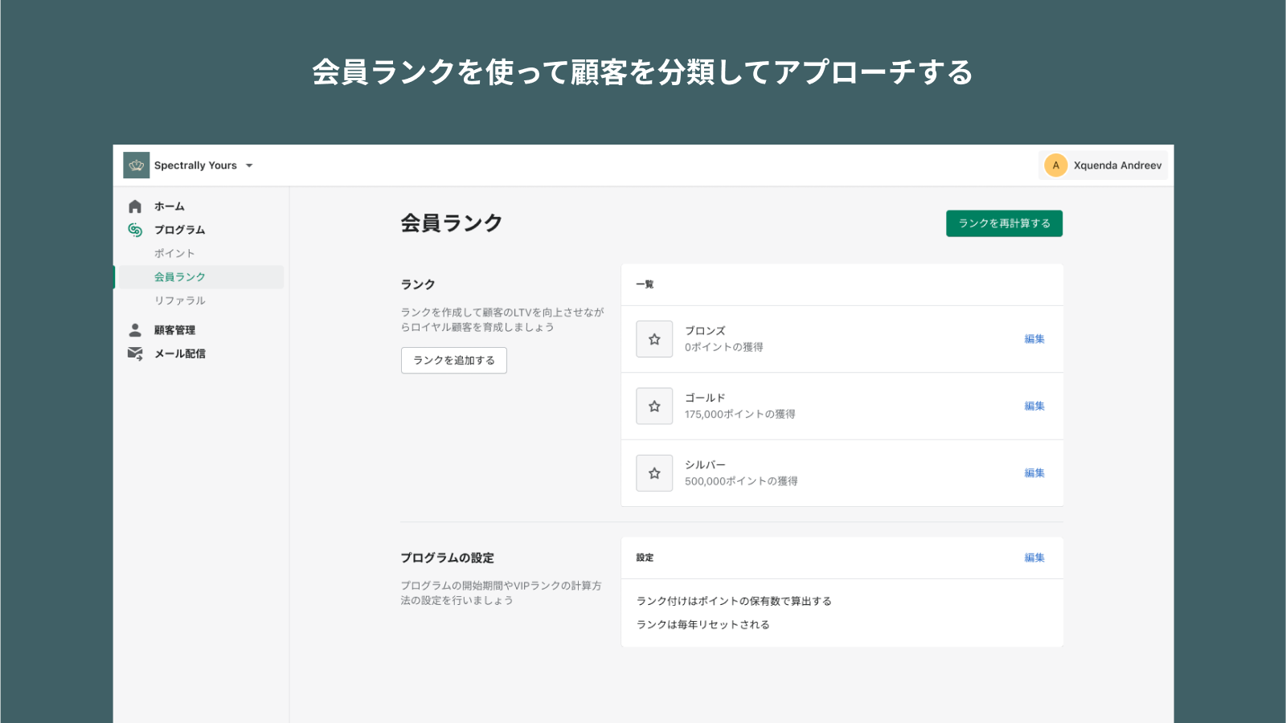Click the ブロンズ rank name
Image resolution: width=1286 pixels, height=723 pixels.
[x=705, y=331]
